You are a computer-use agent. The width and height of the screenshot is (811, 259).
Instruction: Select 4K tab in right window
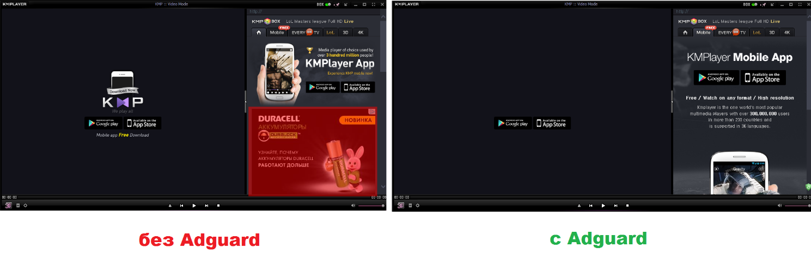[x=786, y=32]
